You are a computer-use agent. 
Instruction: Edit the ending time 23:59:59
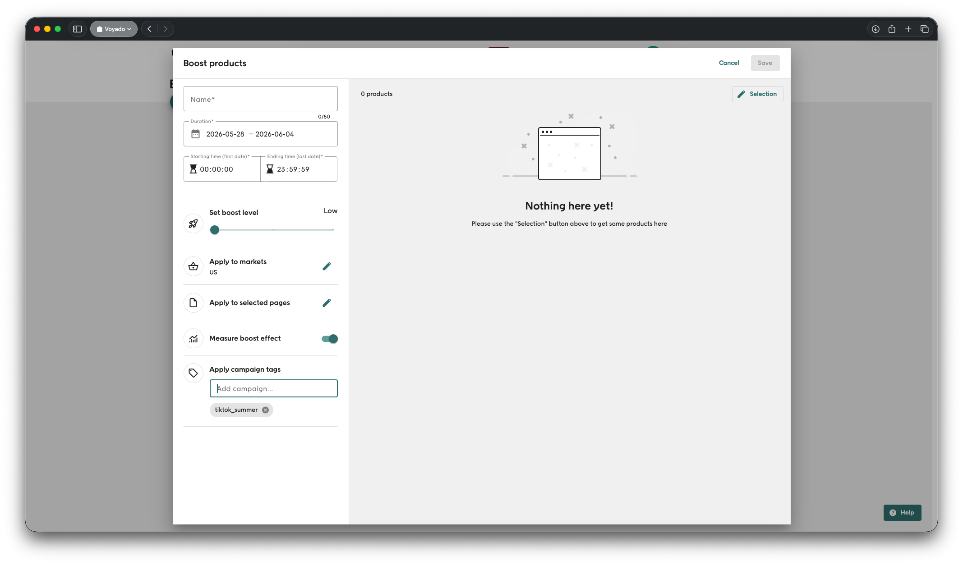293,169
